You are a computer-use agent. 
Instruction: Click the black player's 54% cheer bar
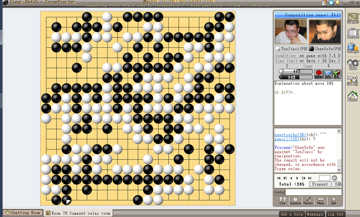(x=295, y=77)
